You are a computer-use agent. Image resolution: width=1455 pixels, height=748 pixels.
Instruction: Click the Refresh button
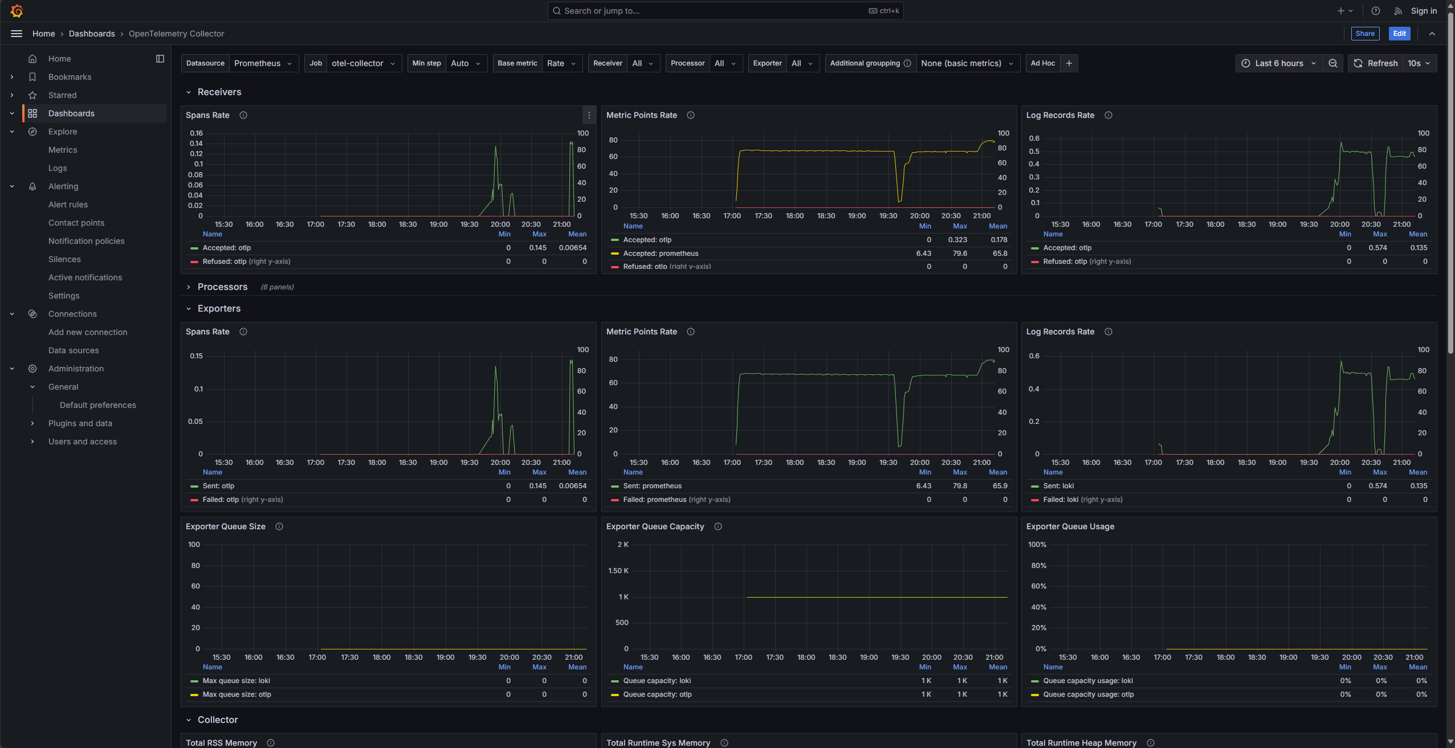(x=1376, y=63)
